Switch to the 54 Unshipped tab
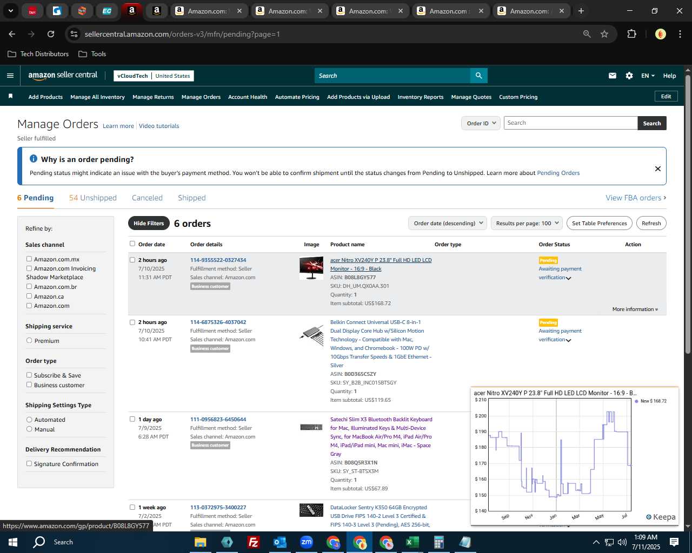The height and width of the screenshot is (553, 692). 93,198
